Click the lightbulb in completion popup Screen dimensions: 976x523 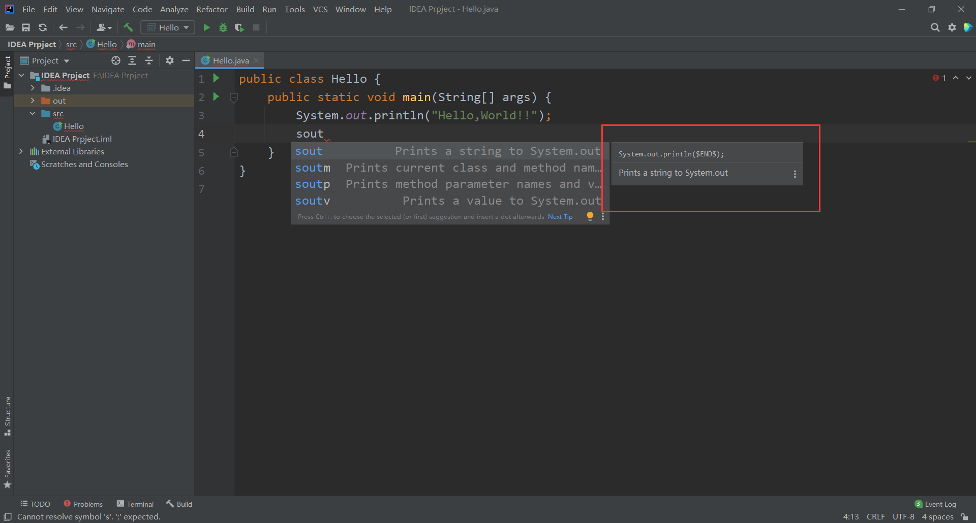tap(590, 216)
